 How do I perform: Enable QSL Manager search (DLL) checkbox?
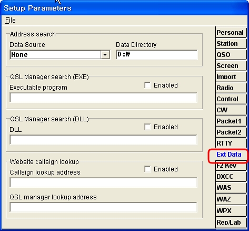(x=147, y=127)
